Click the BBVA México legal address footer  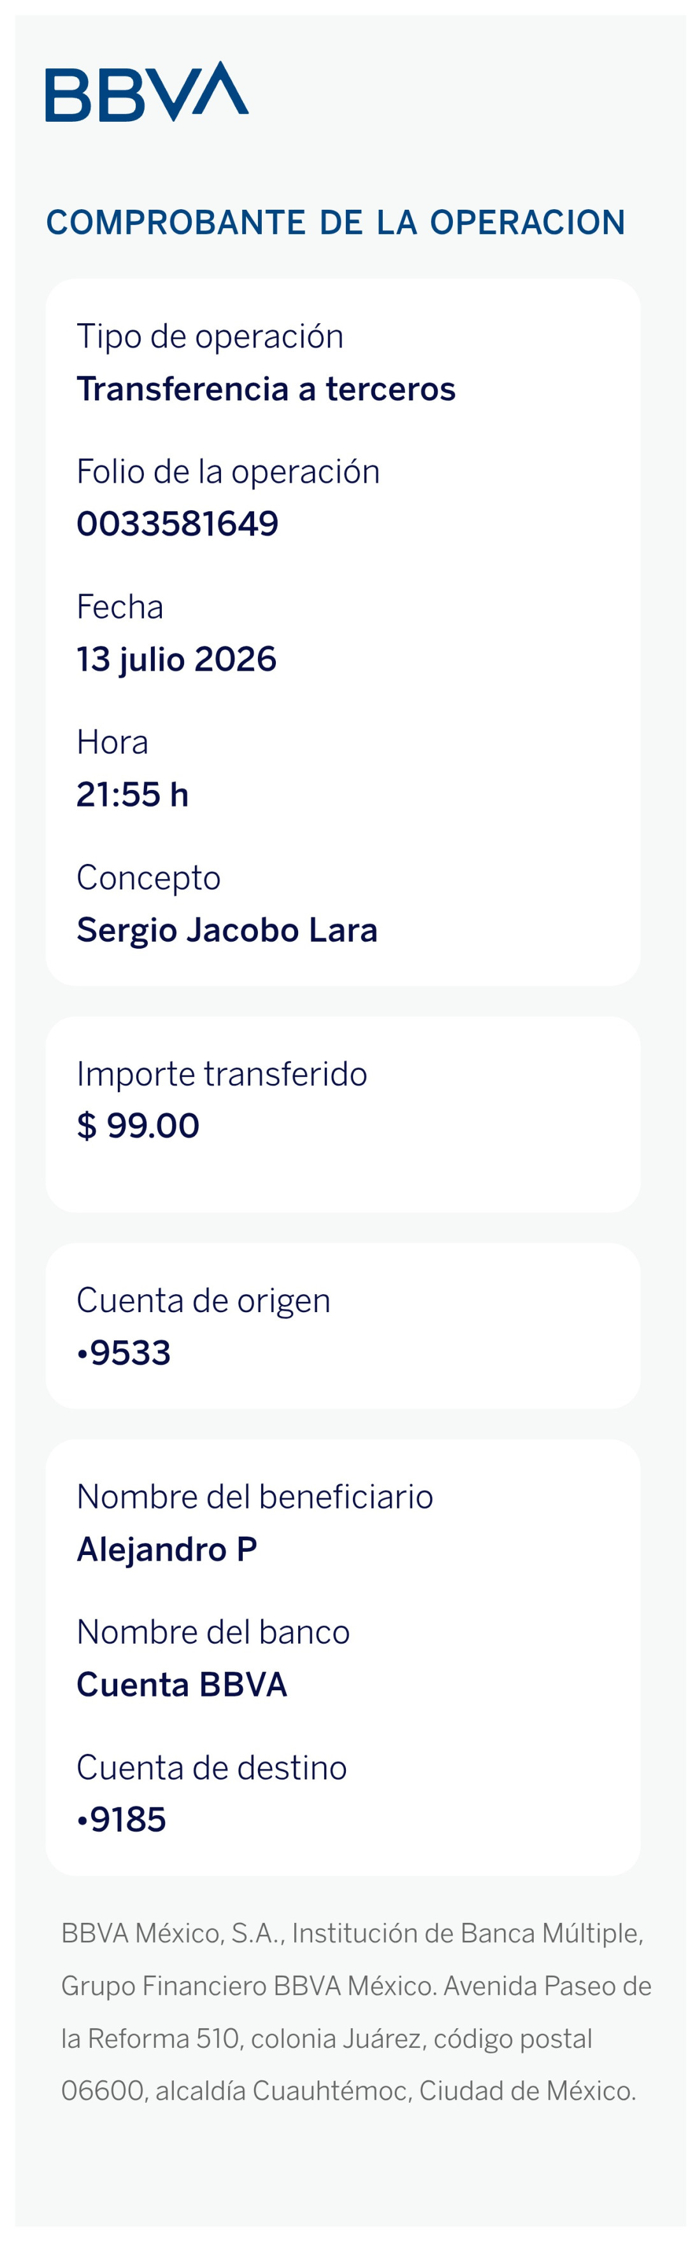coord(356,2013)
